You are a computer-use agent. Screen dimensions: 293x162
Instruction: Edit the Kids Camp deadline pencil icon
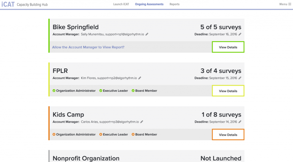[240, 122]
